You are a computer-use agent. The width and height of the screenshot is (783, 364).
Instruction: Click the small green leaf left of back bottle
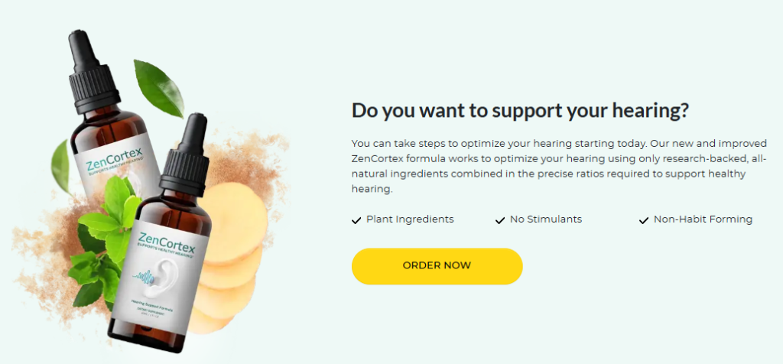(x=61, y=167)
